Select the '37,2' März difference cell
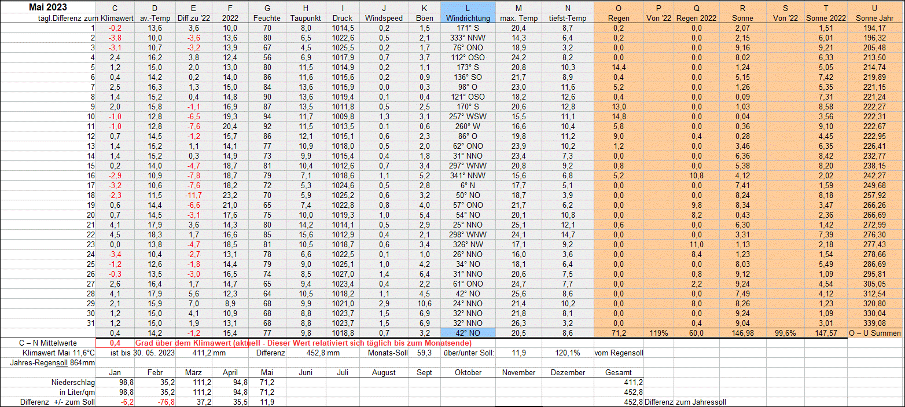This screenshot has height=407, width=905. coord(194,402)
